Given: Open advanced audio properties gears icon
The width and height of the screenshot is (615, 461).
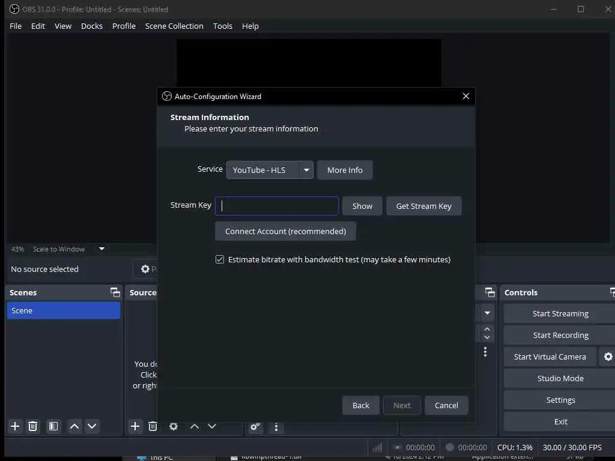Looking at the screenshot, I should 255,427.
